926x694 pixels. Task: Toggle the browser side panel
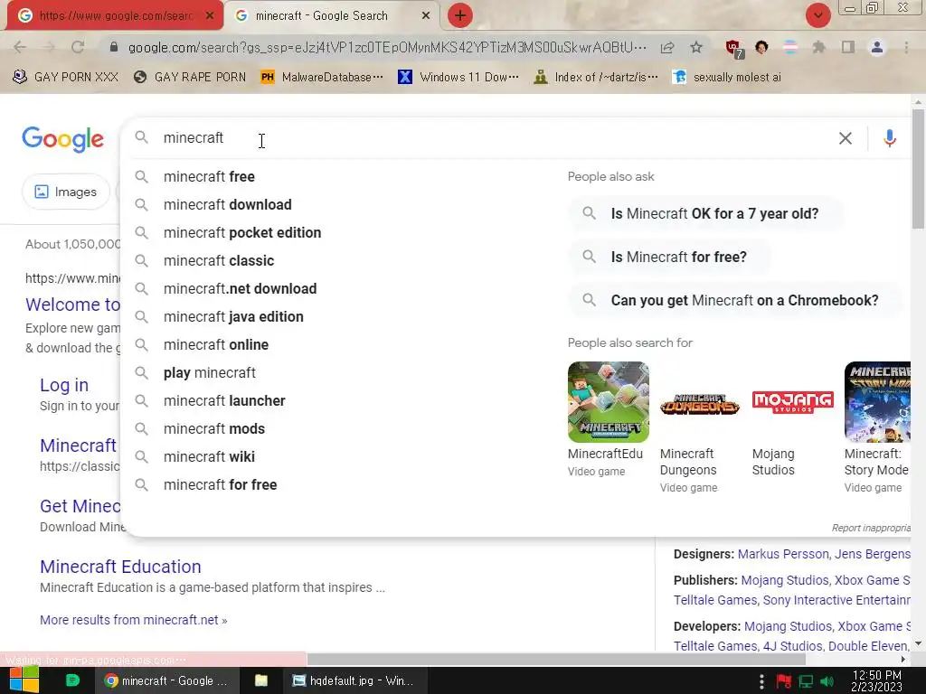tap(848, 47)
